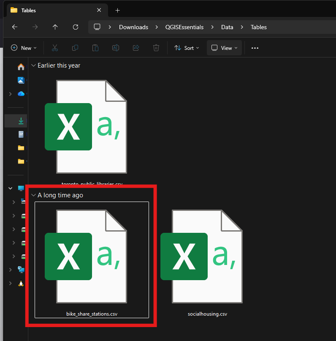The image size is (336, 341).
Task: Click the Rename icon in toolbar
Action: (x=116, y=48)
